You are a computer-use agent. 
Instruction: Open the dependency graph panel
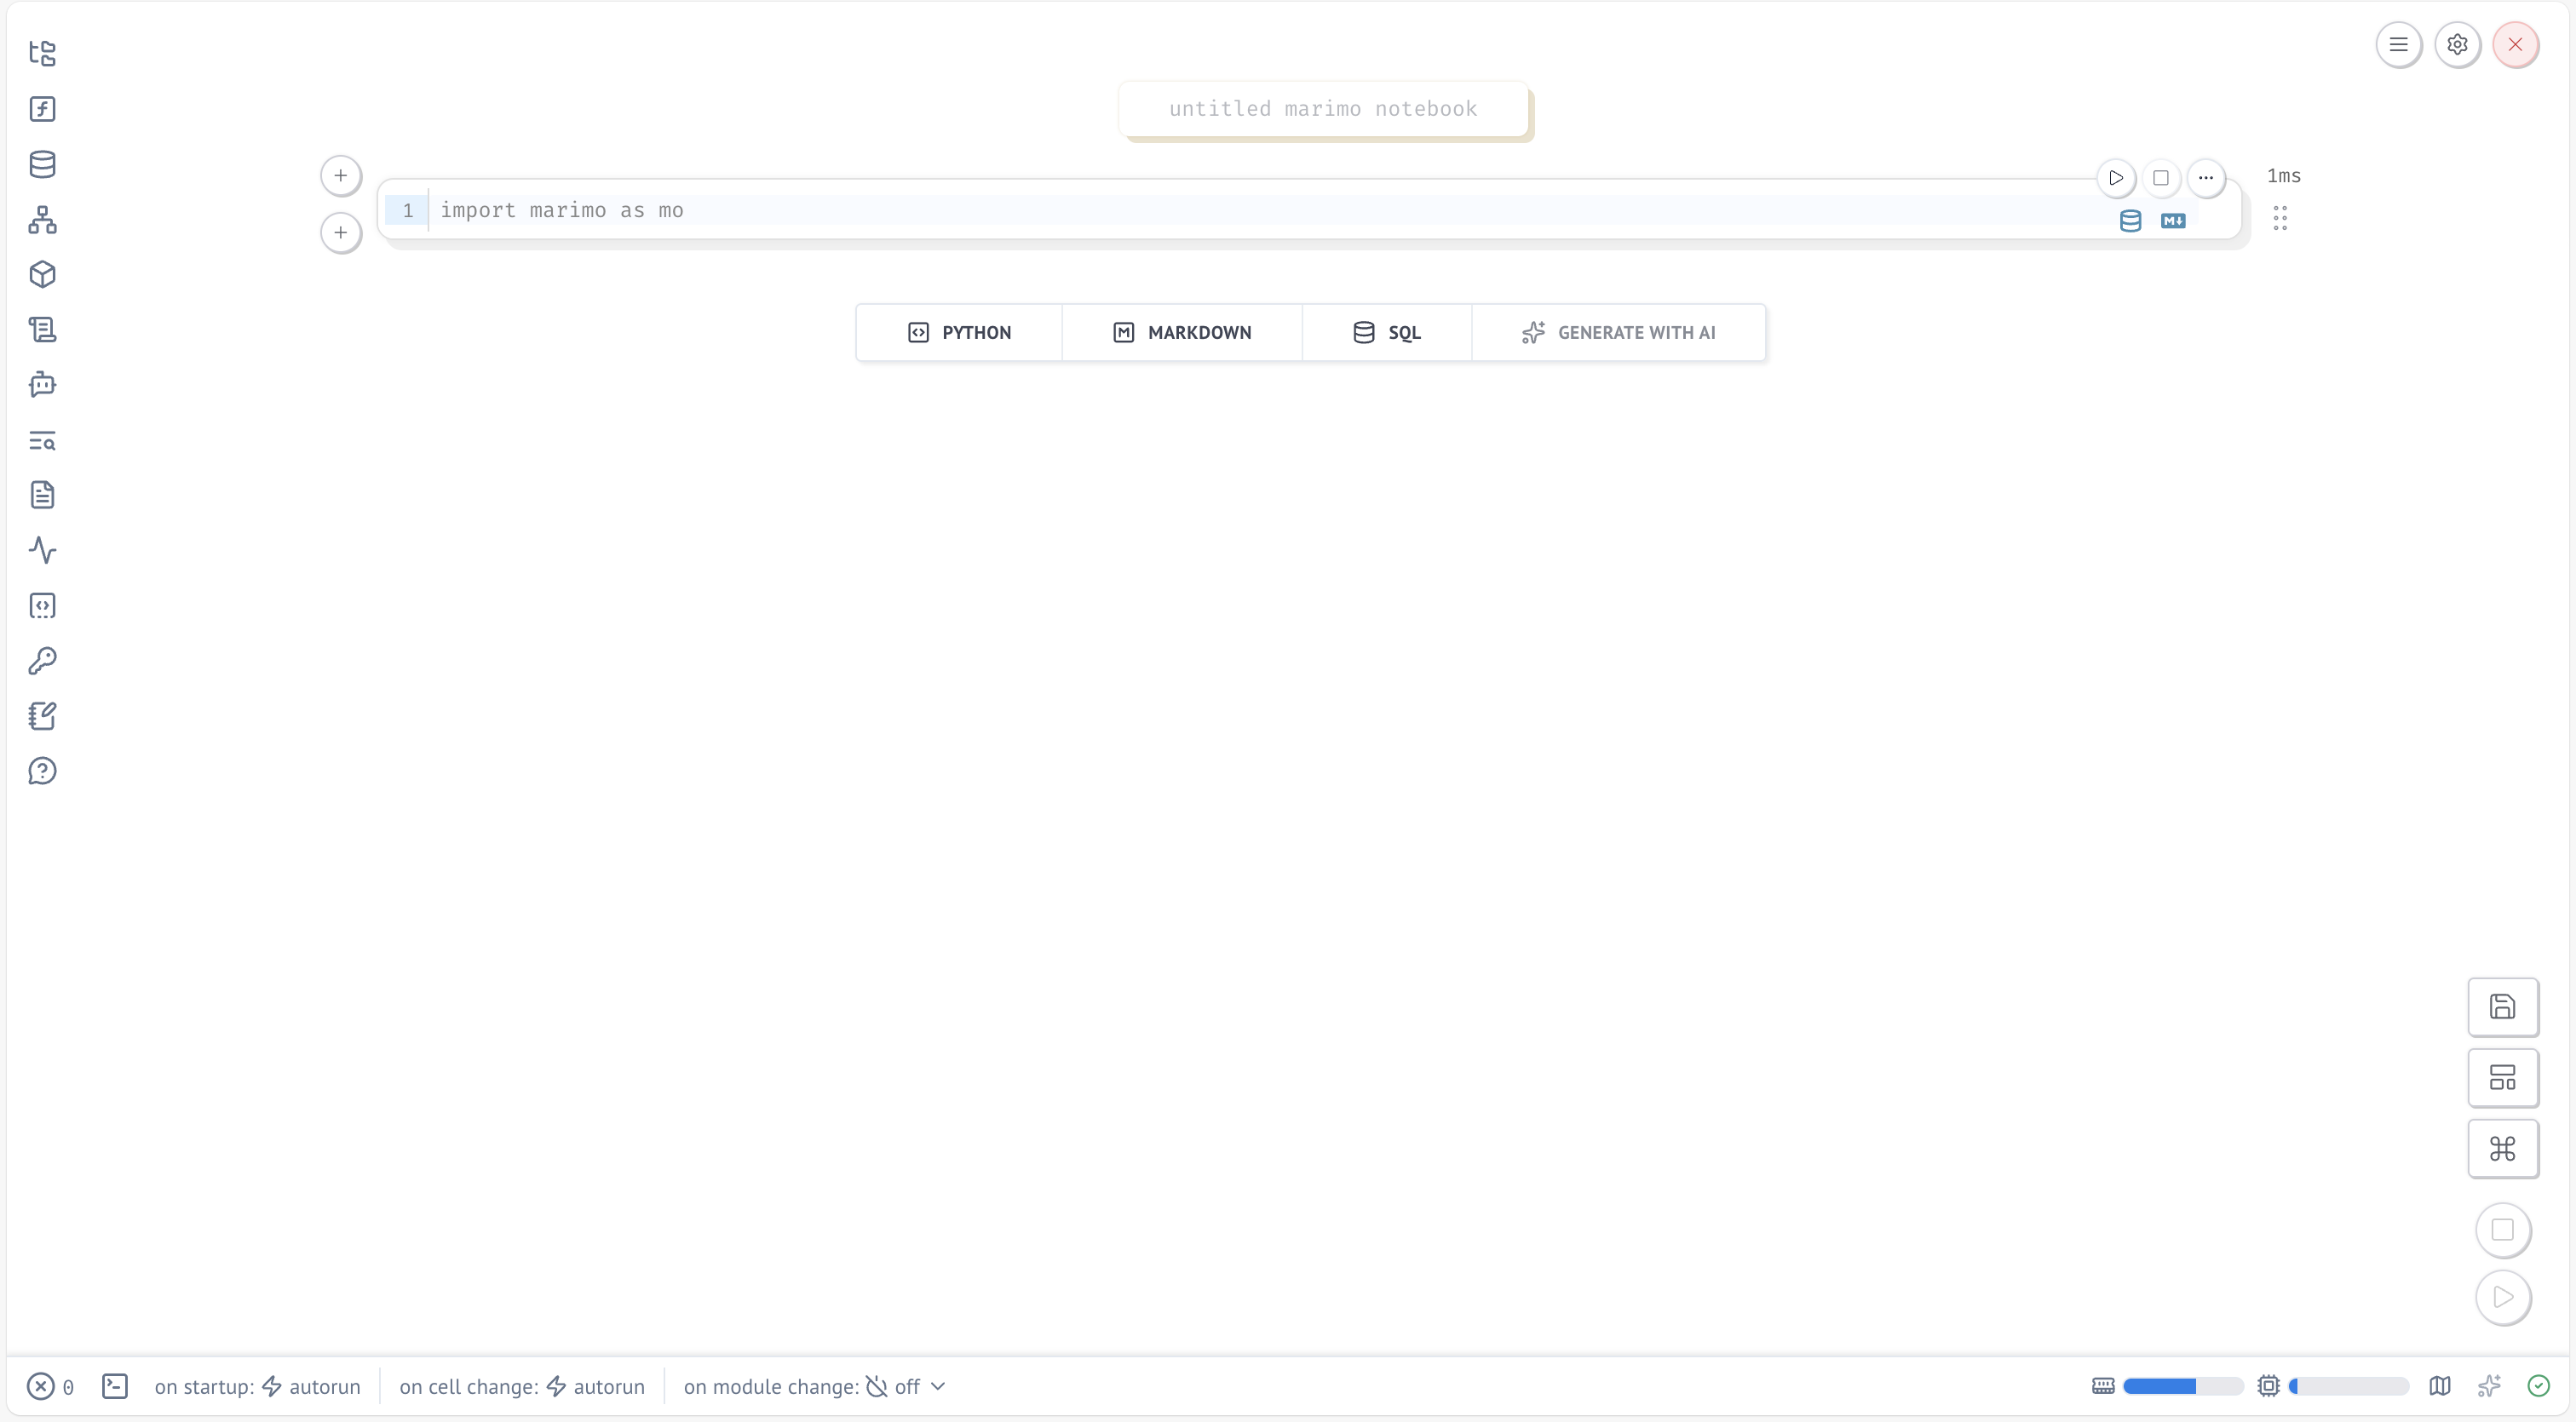tap(42, 220)
